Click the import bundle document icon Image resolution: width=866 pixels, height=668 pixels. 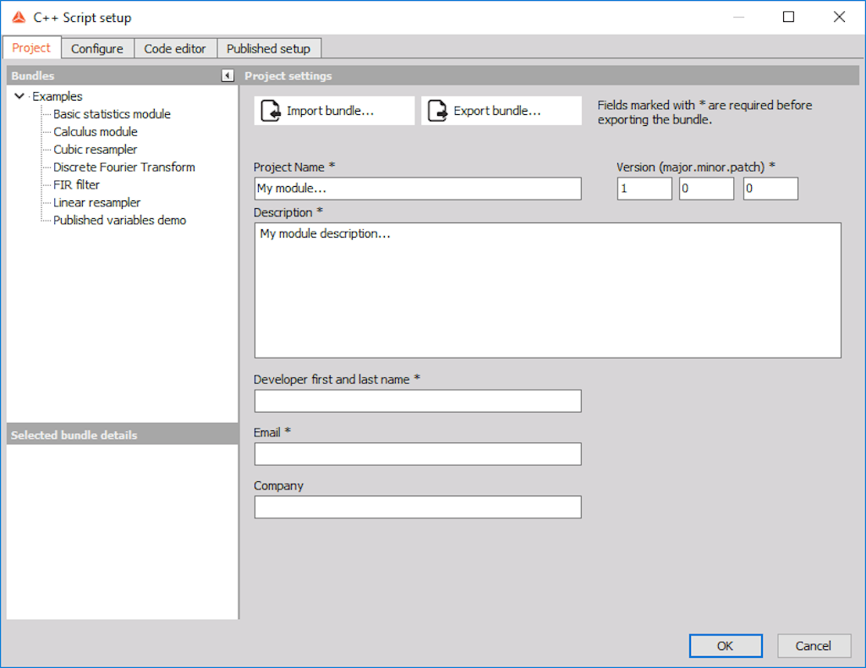click(x=270, y=111)
